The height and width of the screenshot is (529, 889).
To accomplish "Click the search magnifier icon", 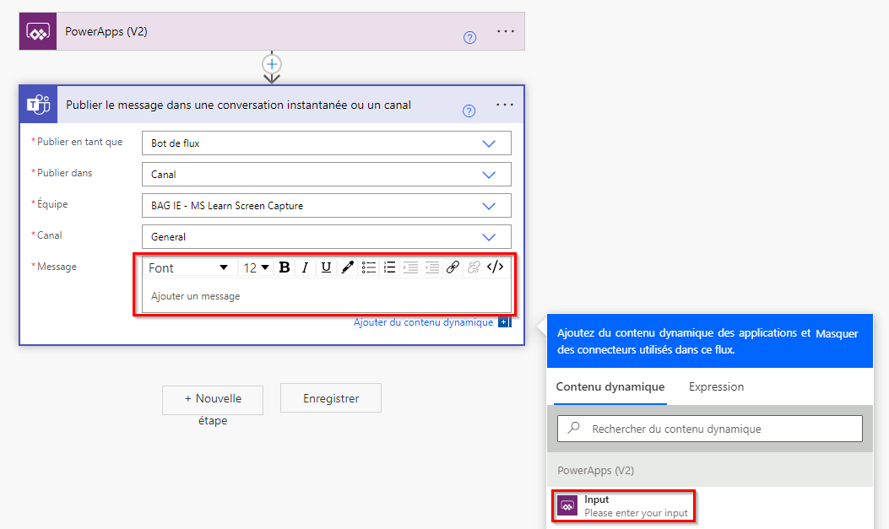I will [x=574, y=428].
